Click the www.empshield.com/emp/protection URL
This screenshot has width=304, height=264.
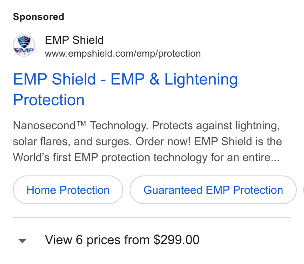[123, 53]
